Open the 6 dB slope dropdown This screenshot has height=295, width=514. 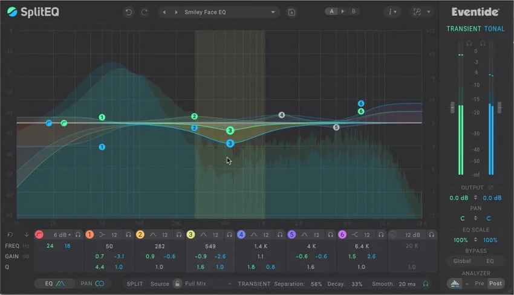tap(62, 235)
